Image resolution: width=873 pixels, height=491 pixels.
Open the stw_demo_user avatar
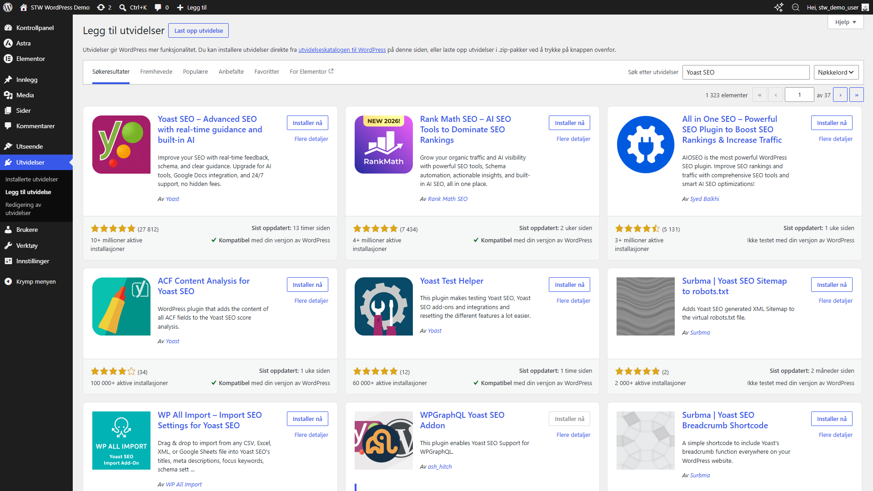(x=865, y=7)
